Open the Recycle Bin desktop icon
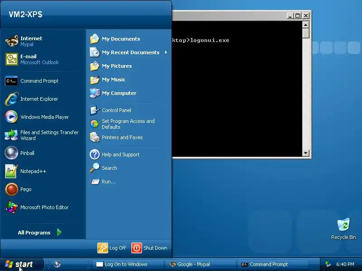This screenshot has width=362, height=271. 343,224
